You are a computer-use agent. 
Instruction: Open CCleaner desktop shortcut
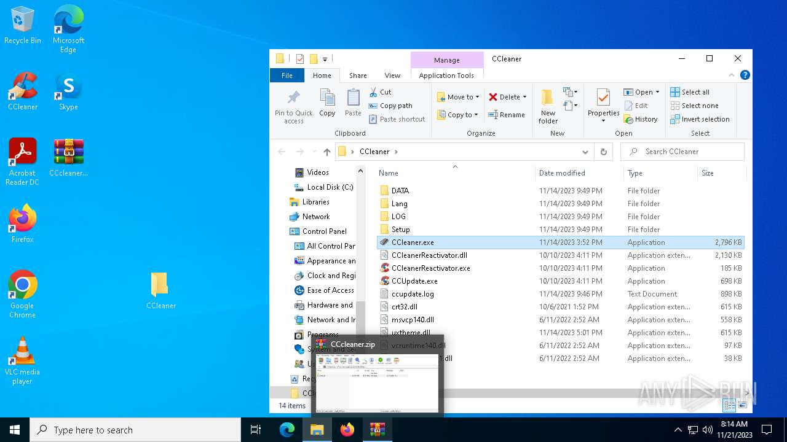pos(23,91)
